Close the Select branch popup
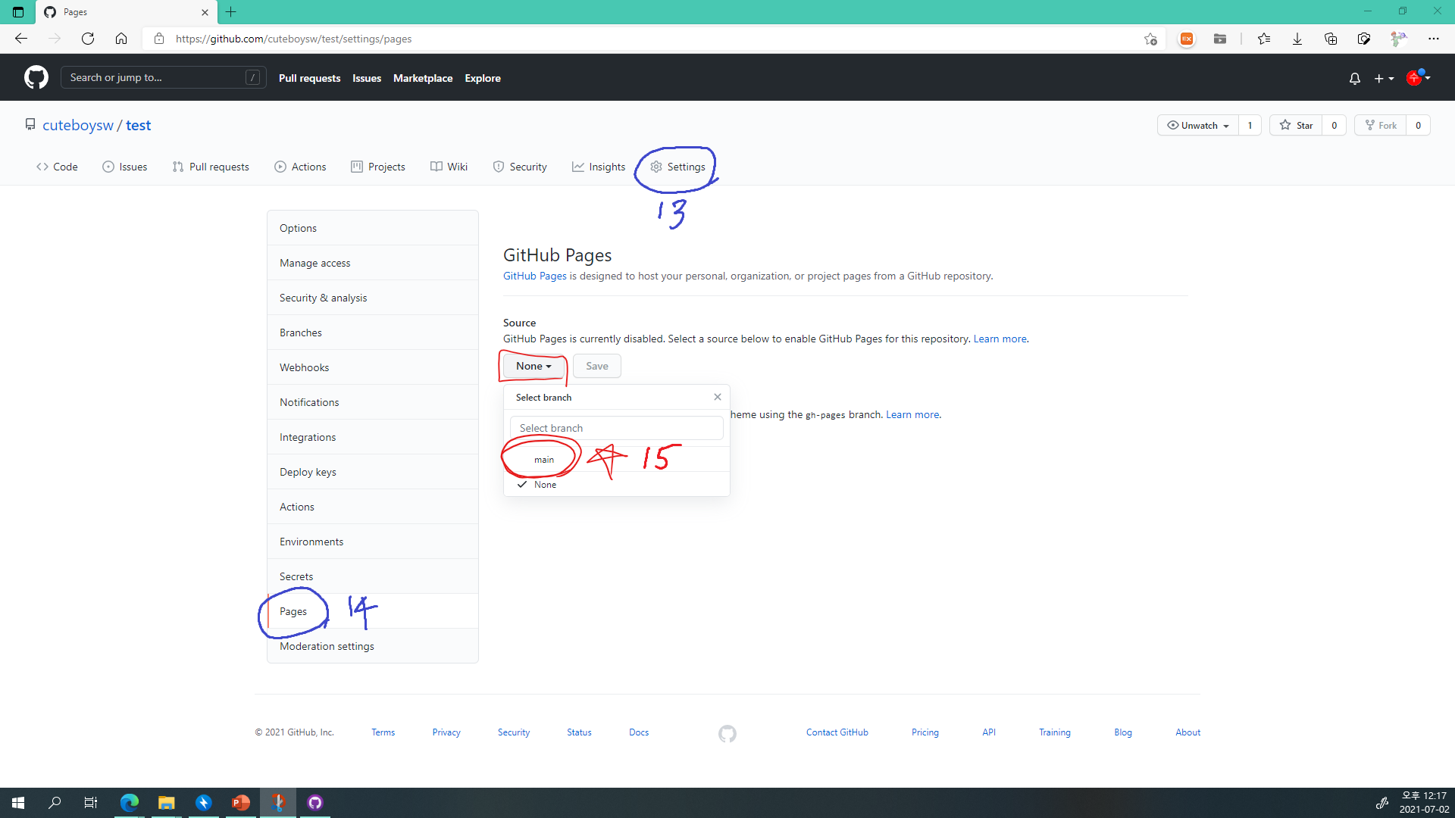 [x=717, y=397]
